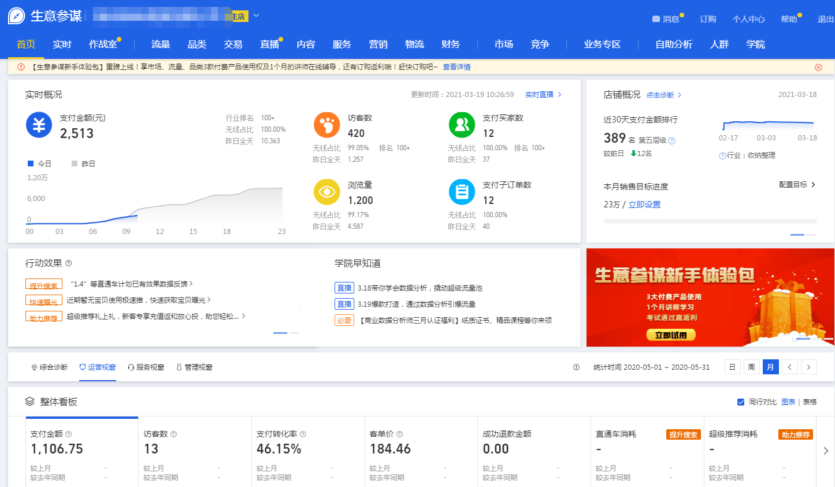
Task: Close the yellow announcement banner
Action: click(818, 67)
